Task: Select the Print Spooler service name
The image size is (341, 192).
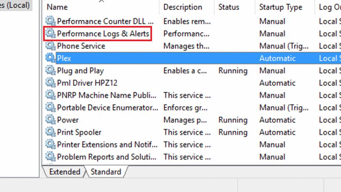Action: (79, 132)
